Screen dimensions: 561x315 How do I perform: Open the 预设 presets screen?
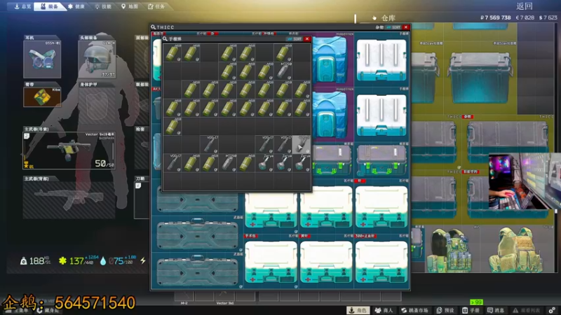(x=445, y=310)
